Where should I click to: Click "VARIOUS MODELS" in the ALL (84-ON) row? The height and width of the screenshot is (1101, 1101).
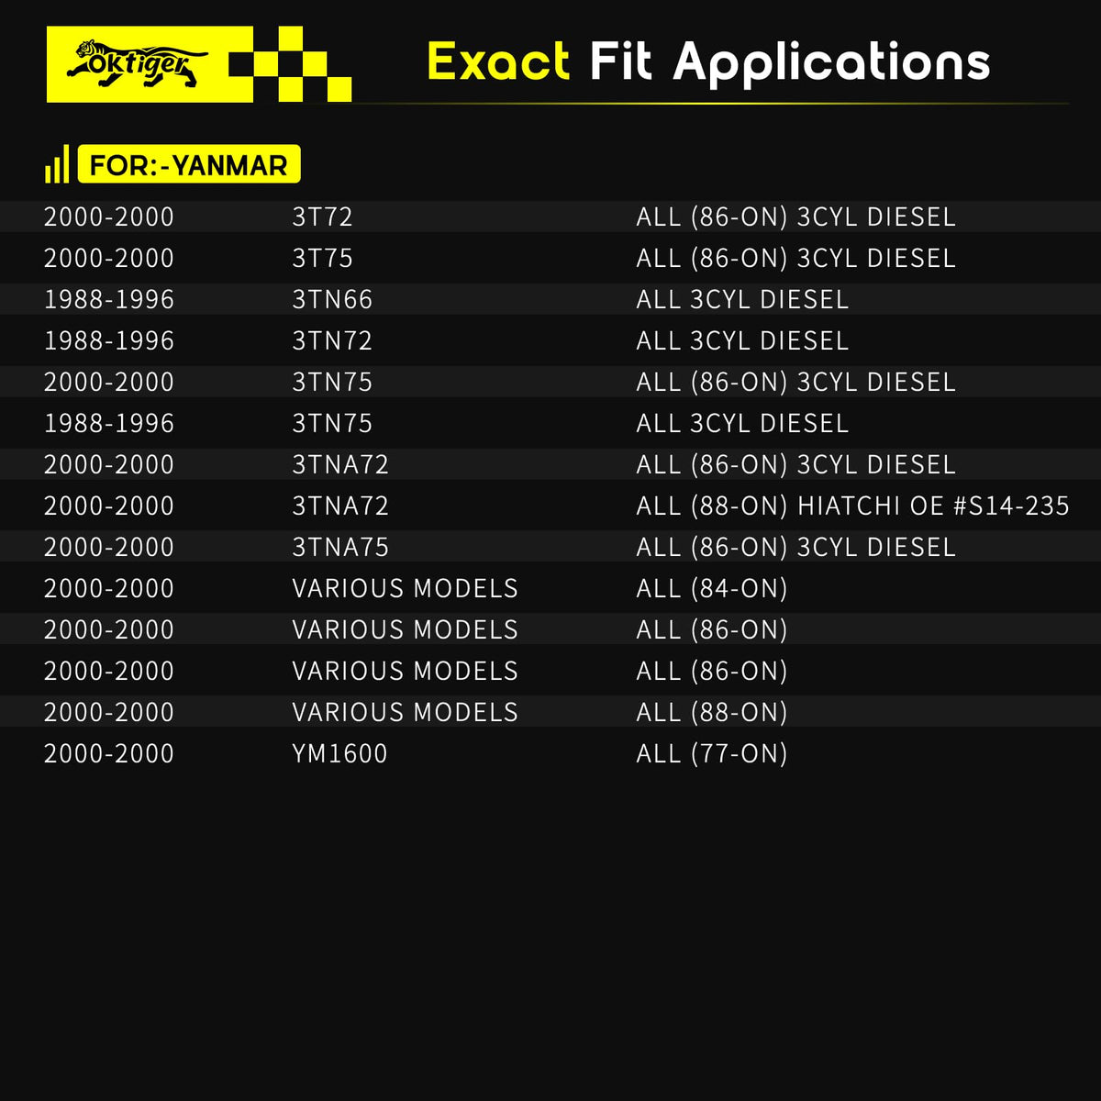(405, 588)
